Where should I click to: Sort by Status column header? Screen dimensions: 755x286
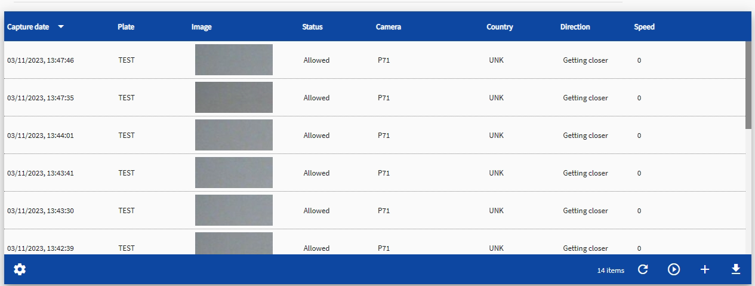click(x=312, y=27)
